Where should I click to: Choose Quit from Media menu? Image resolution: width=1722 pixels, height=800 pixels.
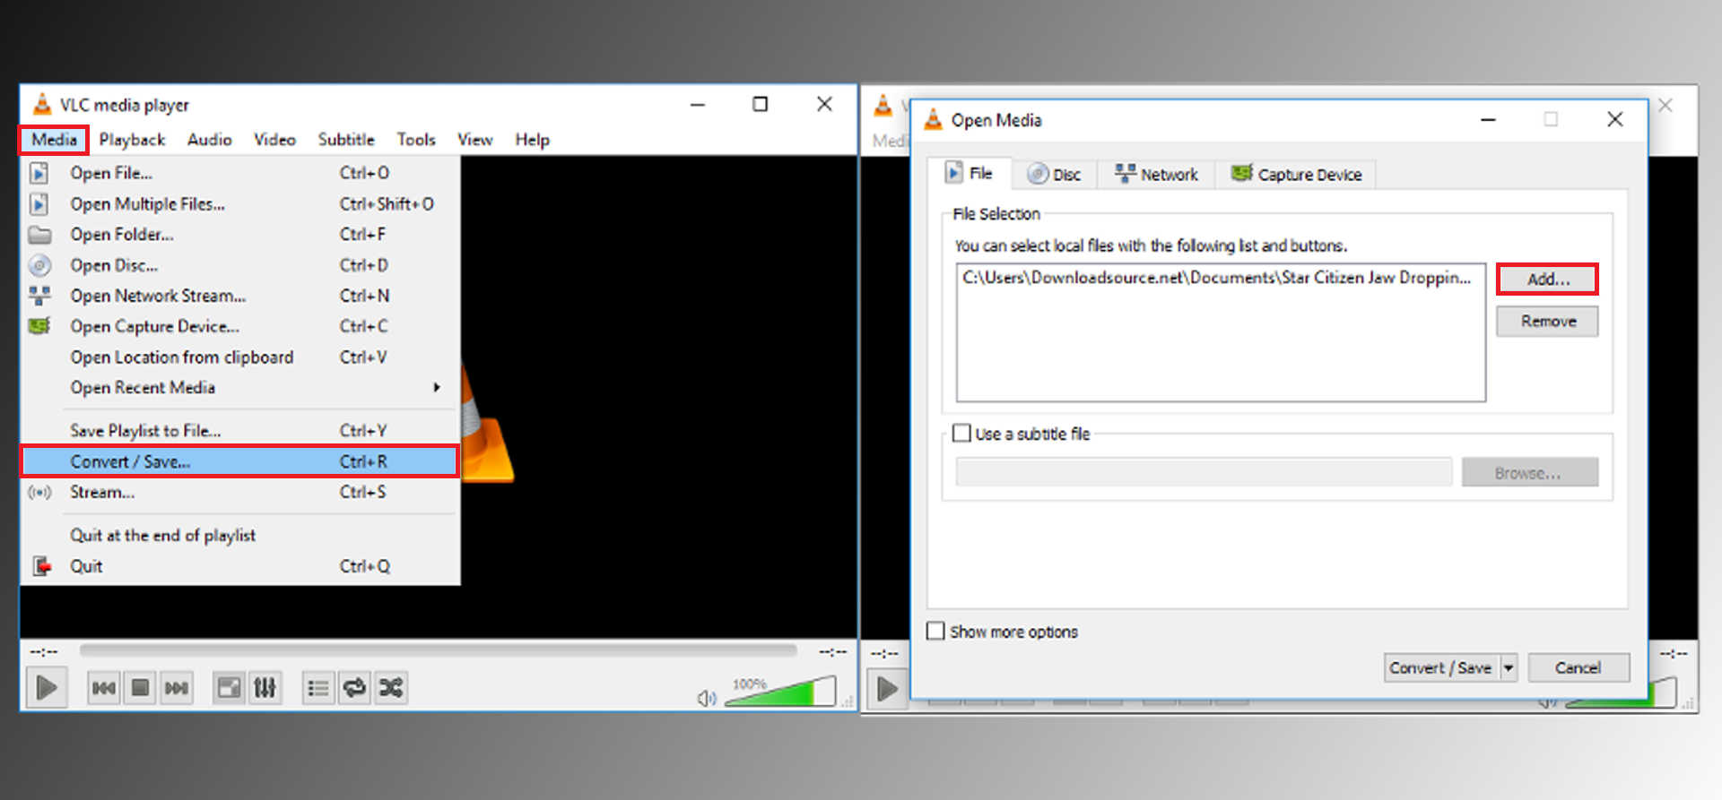[x=240, y=566]
